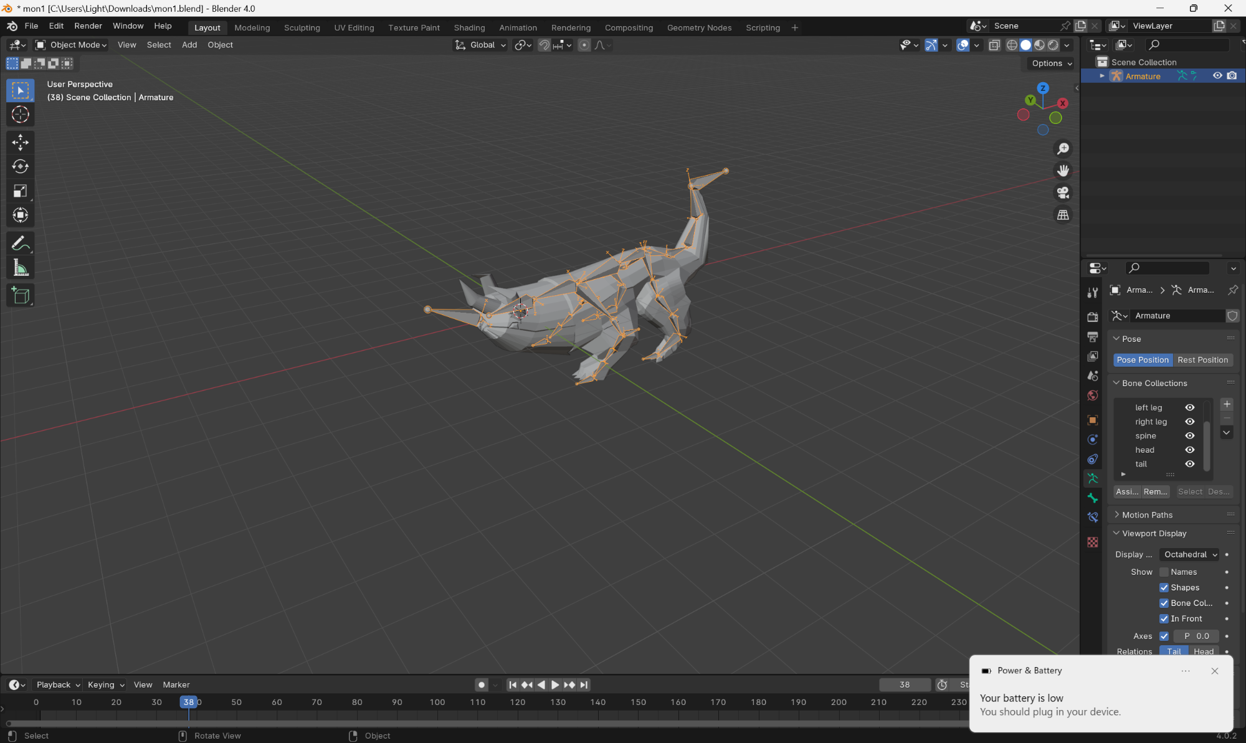Open the Physics properties tab
Screen dimensions: 1246x743
[x=1092, y=440]
